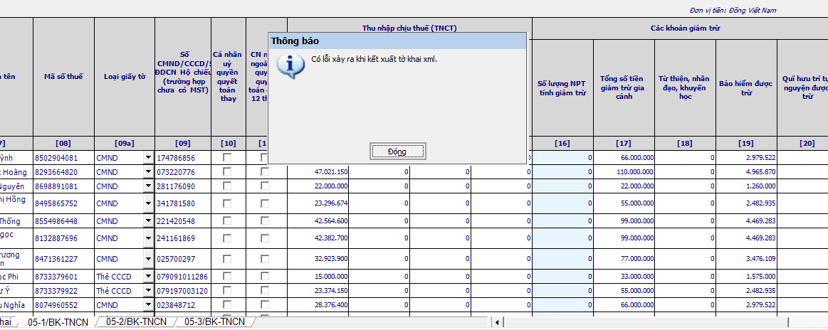The image size is (828, 330).
Task: Open the 05-3/BK-TNCN sheet tab
Action: pos(214,322)
